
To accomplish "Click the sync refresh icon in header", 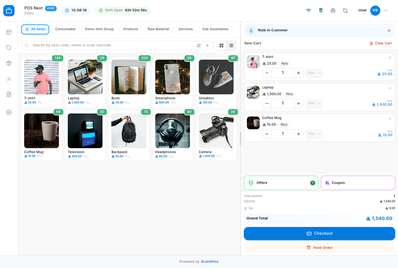I will (345, 11).
